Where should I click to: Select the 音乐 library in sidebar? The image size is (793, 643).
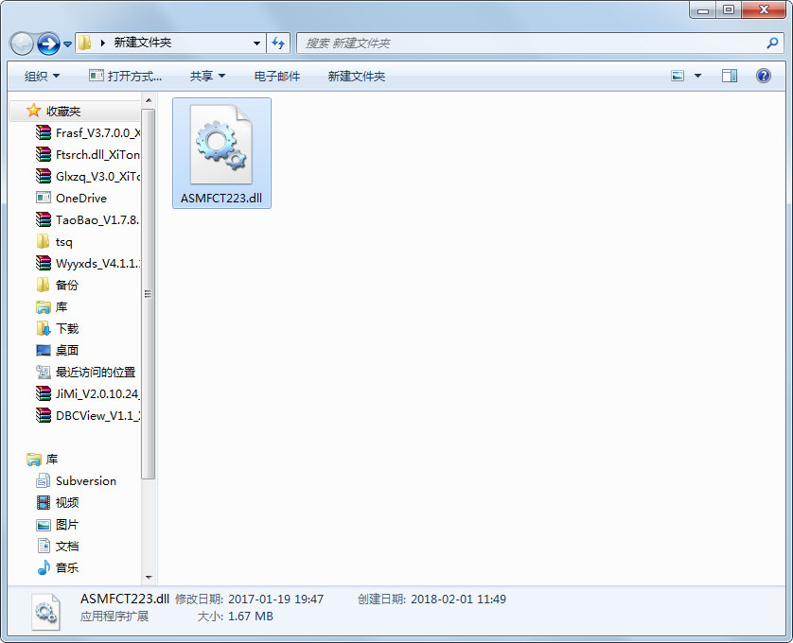click(66, 568)
